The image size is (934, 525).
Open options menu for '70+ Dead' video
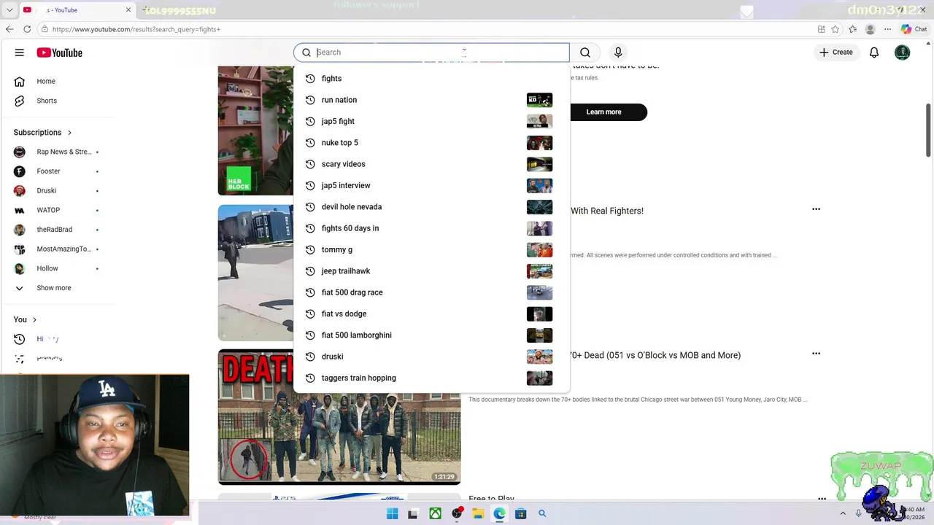pyautogui.click(x=816, y=354)
